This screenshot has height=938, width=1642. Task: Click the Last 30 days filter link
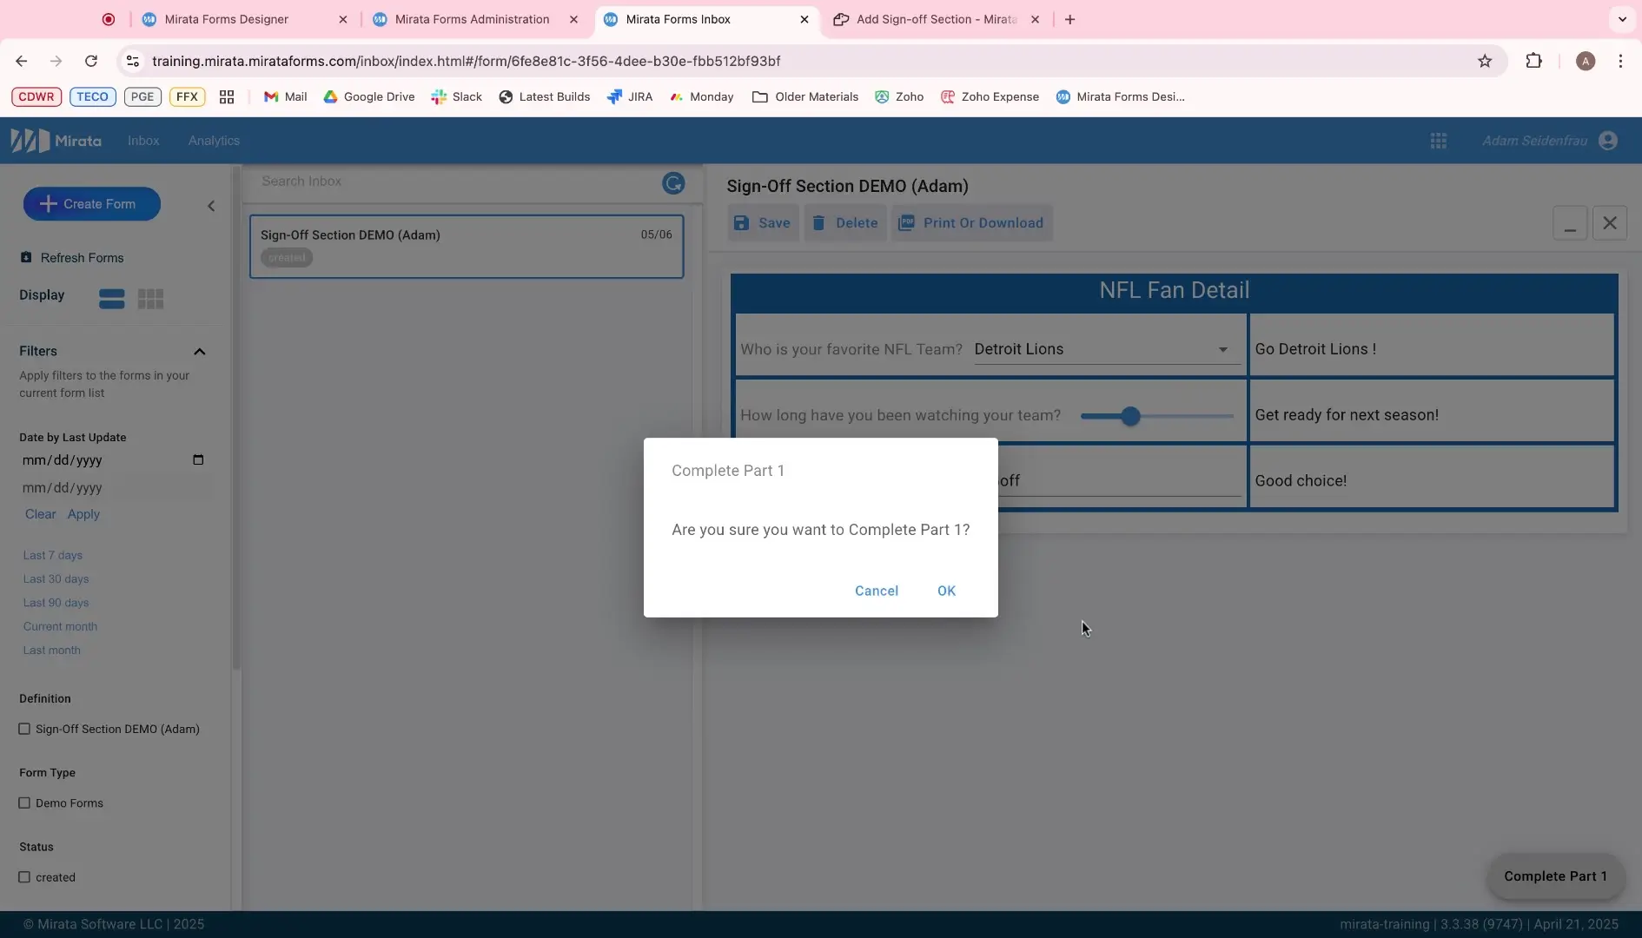tap(56, 578)
